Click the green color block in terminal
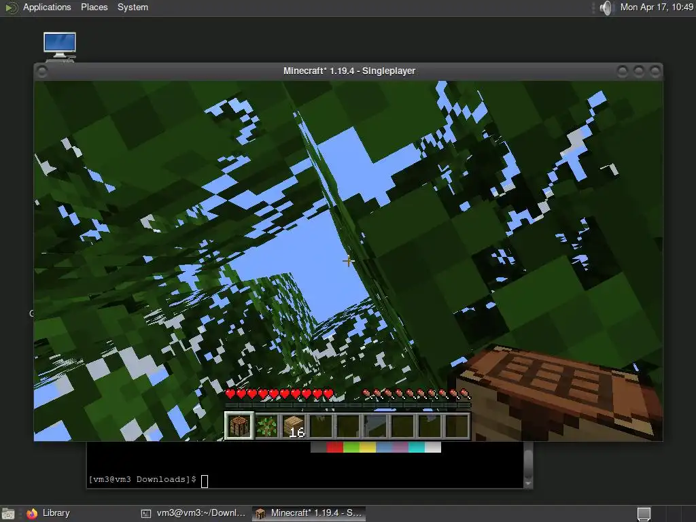This screenshot has width=696, height=522. (351, 447)
